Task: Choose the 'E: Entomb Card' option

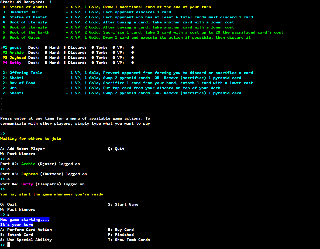Action: pyautogui.click(x=17, y=235)
